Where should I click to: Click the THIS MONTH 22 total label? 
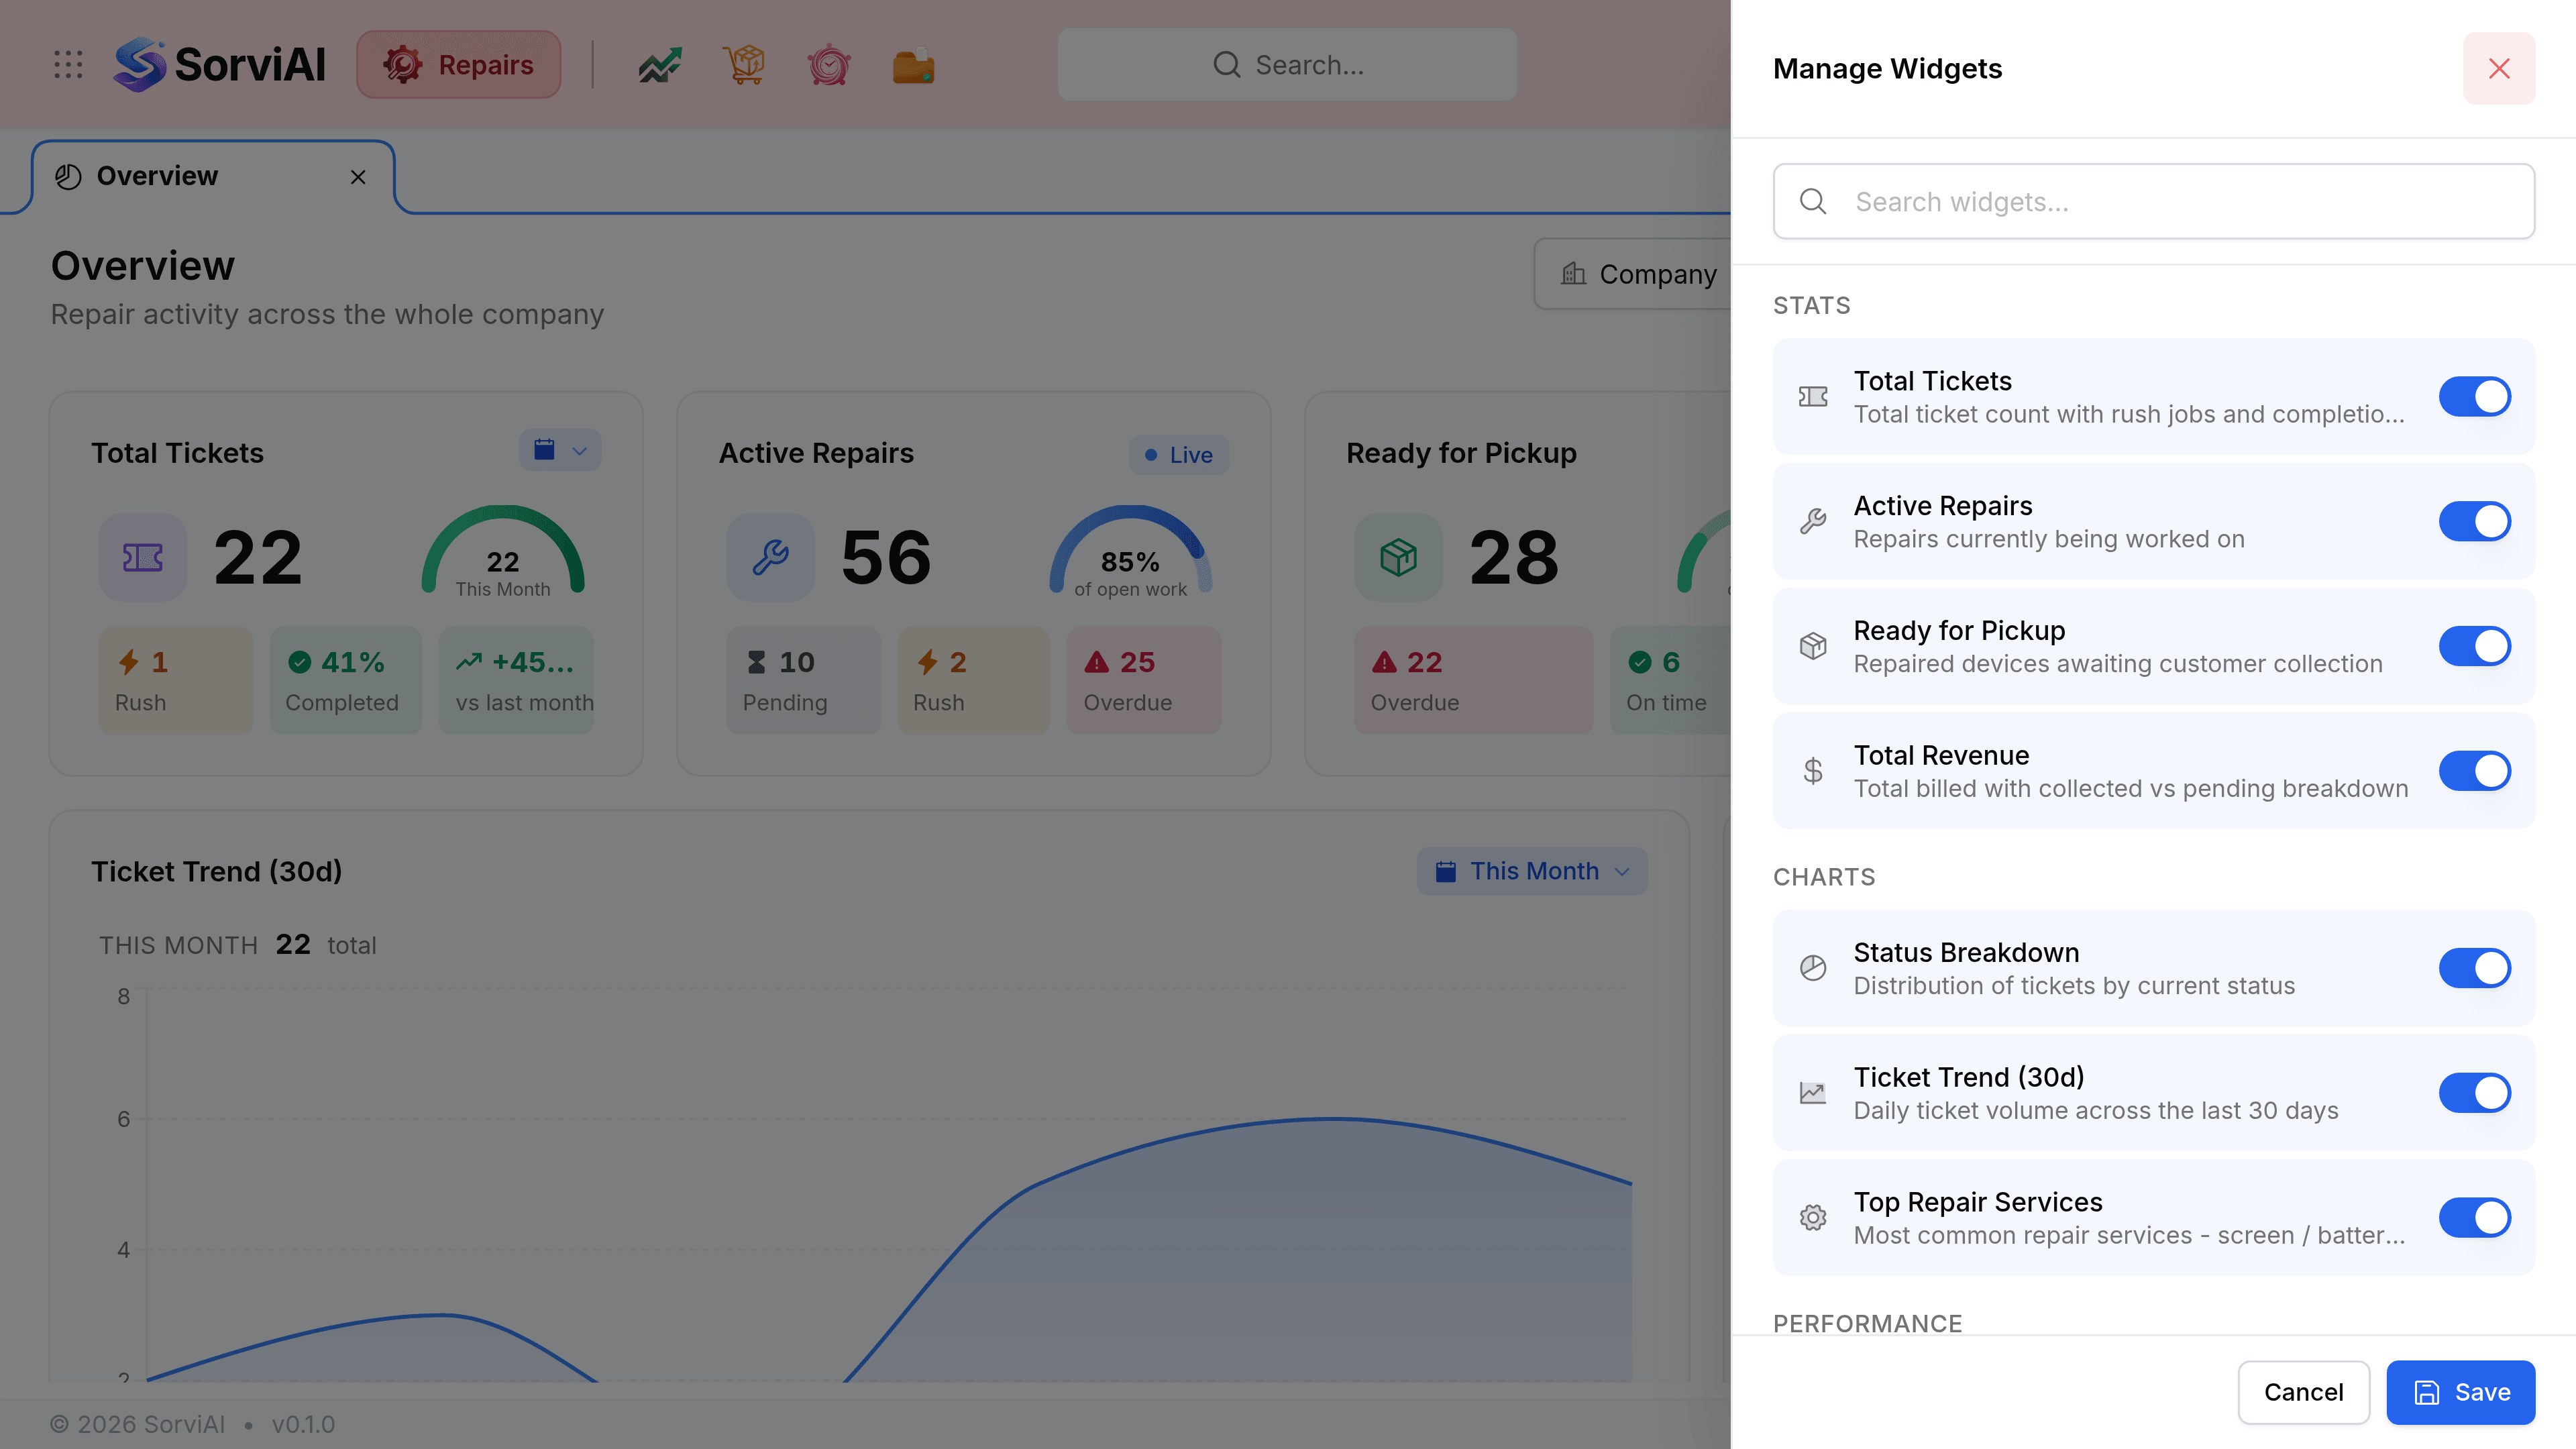point(237,945)
